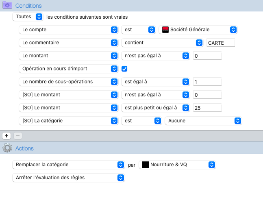
Task: Change the contient operator dropdown
Action: tap(162, 43)
